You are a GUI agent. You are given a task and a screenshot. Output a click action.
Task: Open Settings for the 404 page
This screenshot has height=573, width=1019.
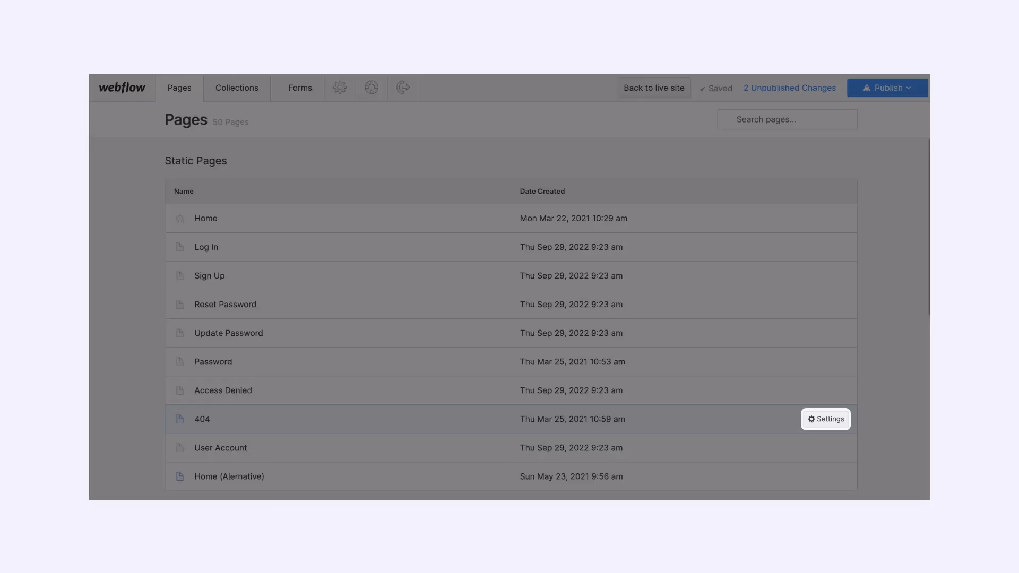826,419
